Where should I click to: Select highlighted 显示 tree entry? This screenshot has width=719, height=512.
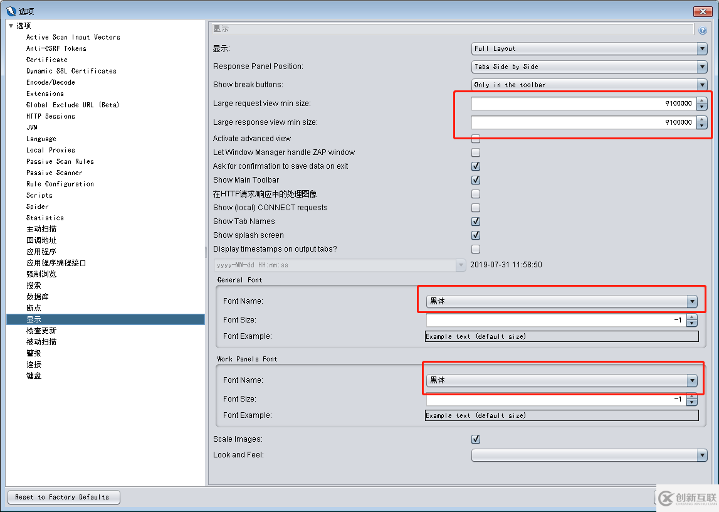tap(105, 319)
